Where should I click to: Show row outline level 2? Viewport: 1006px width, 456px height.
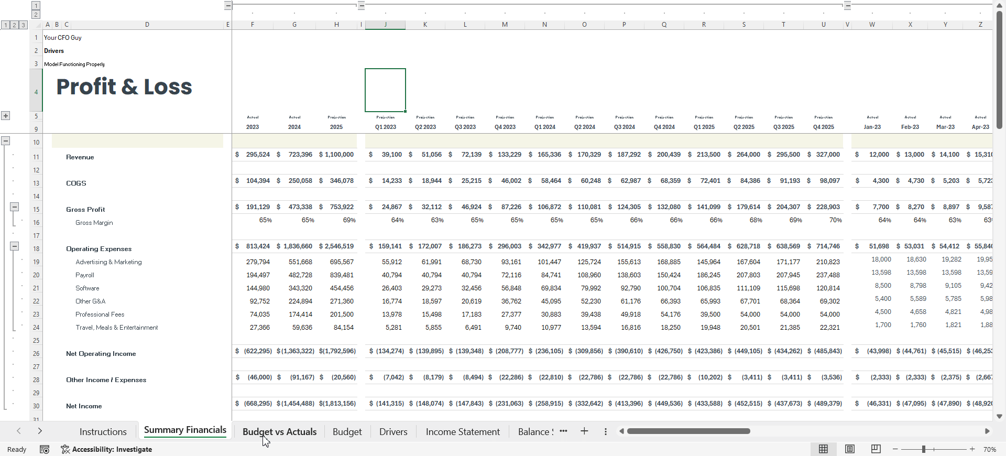coord(14,25)
